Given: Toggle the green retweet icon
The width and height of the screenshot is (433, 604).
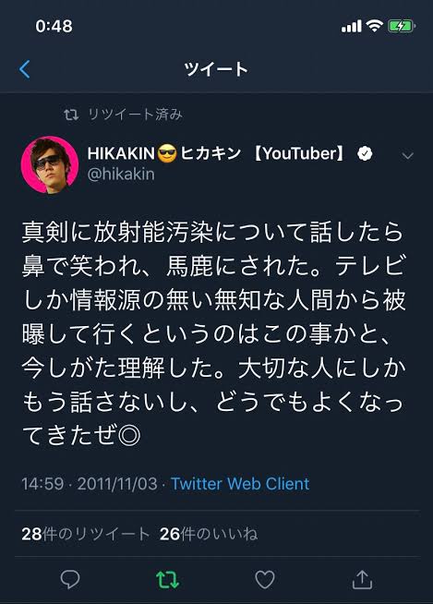Looking at the screenshot, I should [x=168, y=579].
